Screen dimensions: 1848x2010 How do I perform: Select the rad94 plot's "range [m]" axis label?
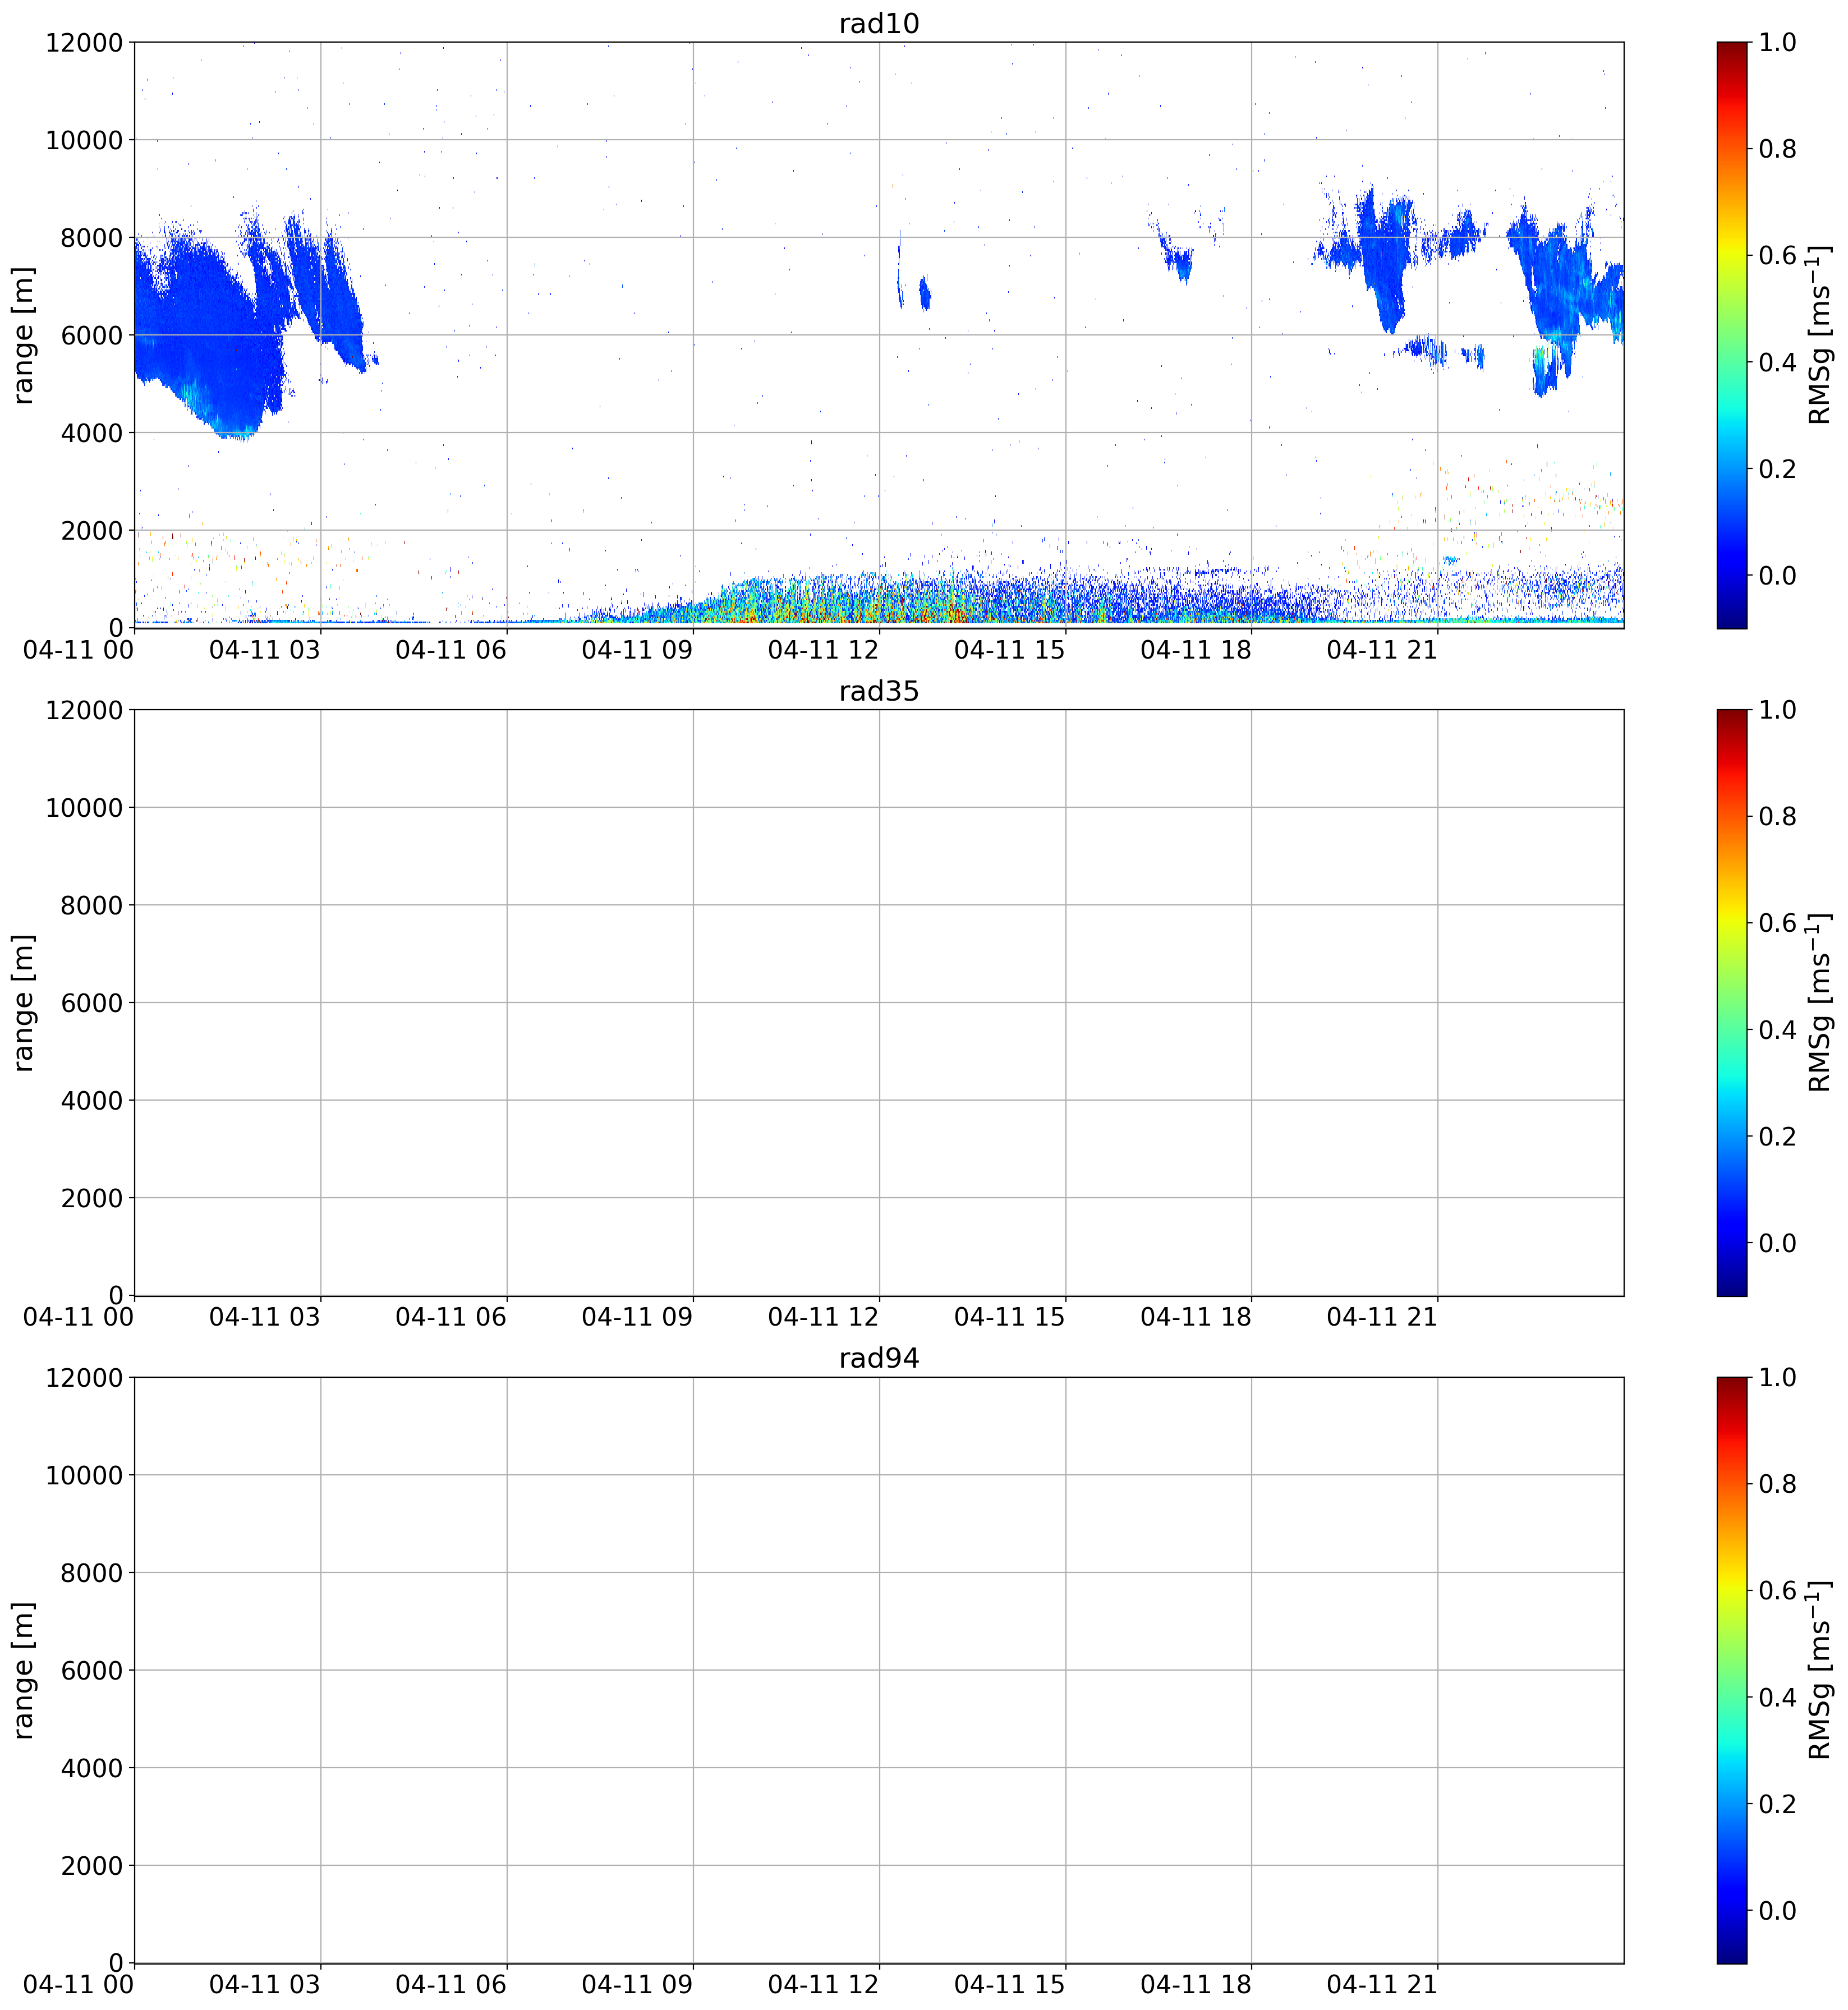[x=24, y=1670]
